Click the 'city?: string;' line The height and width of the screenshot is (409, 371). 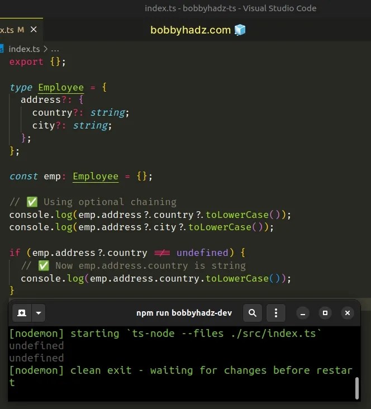(72, 126)
